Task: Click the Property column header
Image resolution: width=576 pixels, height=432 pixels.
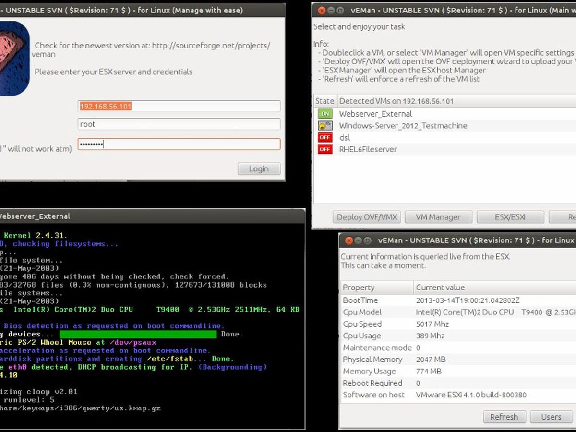Action: pyautogui.click(x=377, y=288)
